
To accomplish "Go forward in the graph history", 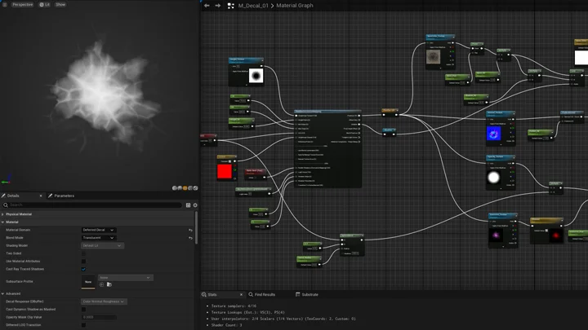I will pos(218,6).
